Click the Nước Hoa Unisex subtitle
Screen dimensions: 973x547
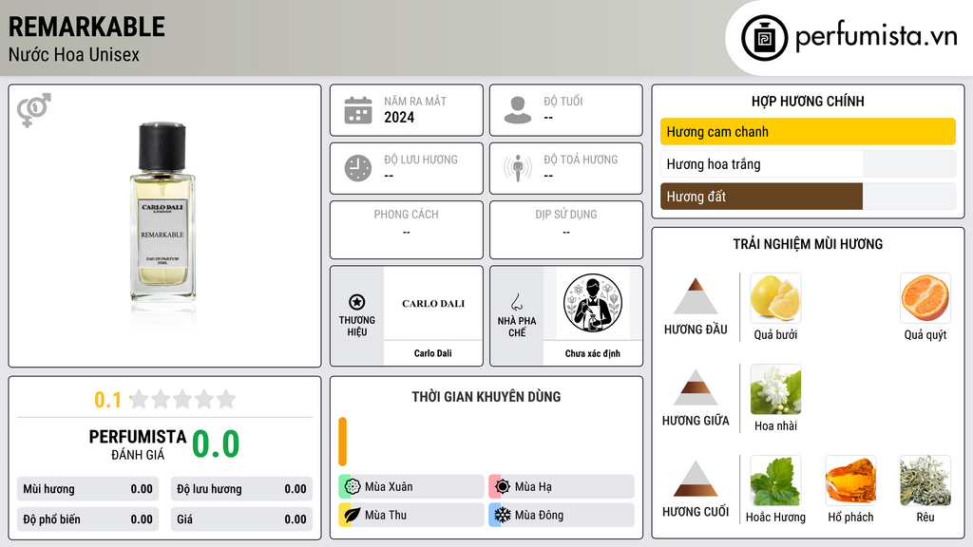(74, 54)
